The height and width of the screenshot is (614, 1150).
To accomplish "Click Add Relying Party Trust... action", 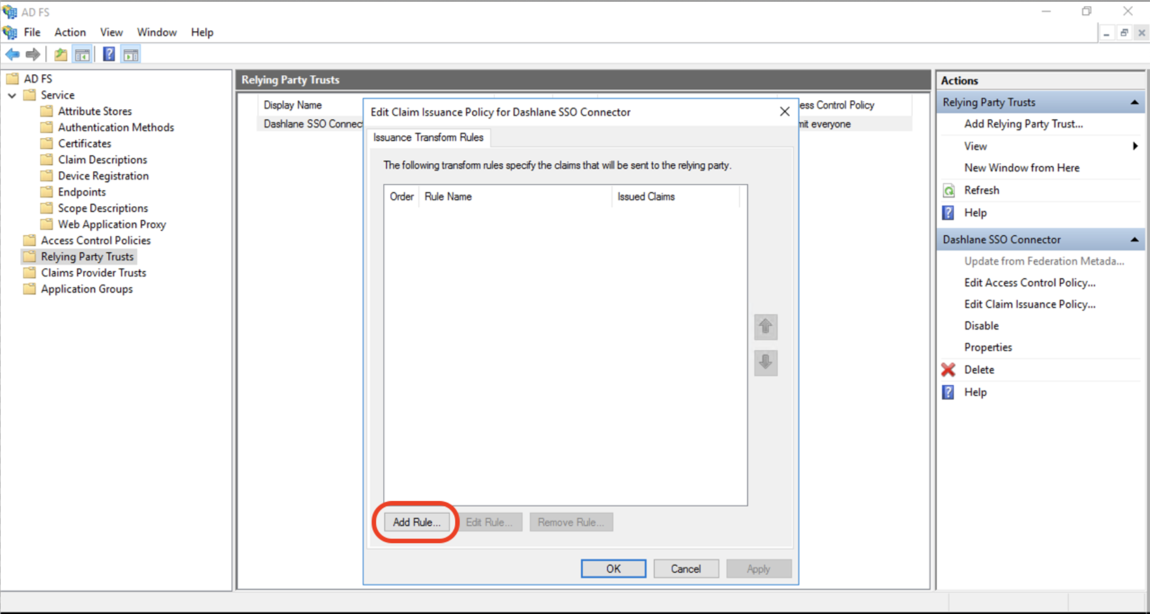I will (x=1023, y=124).
